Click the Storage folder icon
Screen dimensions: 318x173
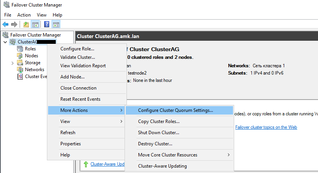[x=20, y=62]
